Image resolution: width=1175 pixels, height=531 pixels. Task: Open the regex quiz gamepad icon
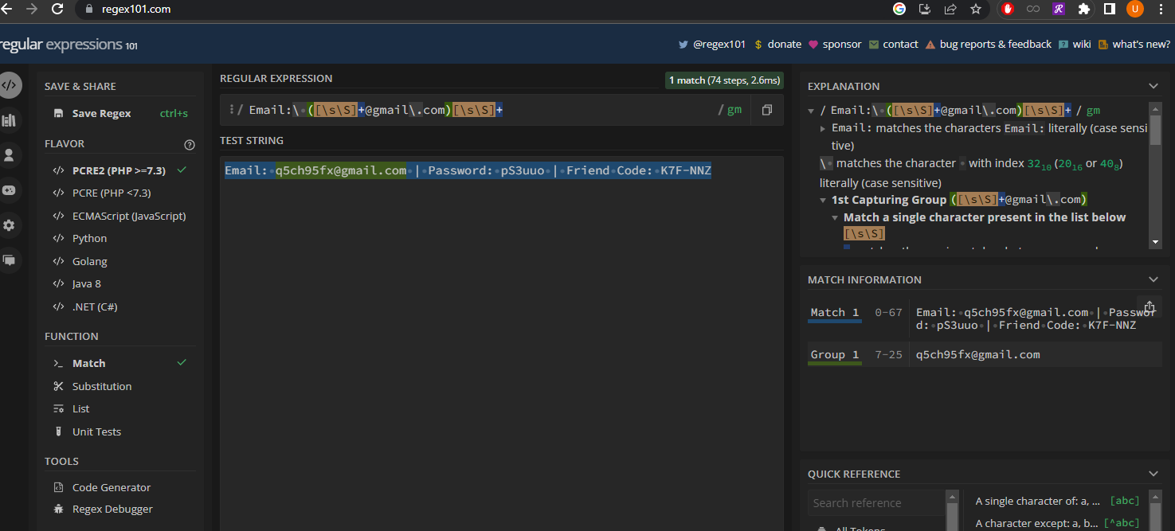[10, 190]
